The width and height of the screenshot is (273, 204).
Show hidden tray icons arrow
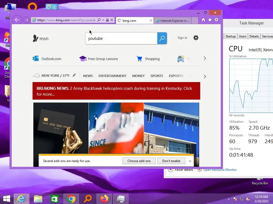228,199
